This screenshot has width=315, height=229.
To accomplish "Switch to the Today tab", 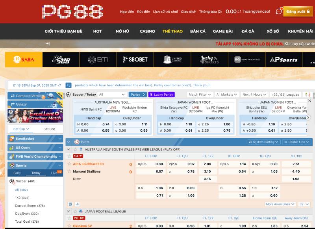I will (x=36, y=173).
